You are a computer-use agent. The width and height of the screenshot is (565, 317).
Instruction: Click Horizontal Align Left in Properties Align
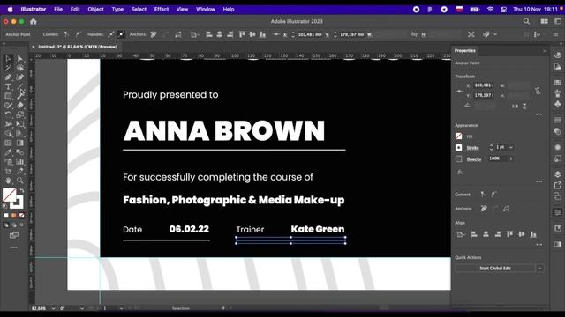pos(474,235)
